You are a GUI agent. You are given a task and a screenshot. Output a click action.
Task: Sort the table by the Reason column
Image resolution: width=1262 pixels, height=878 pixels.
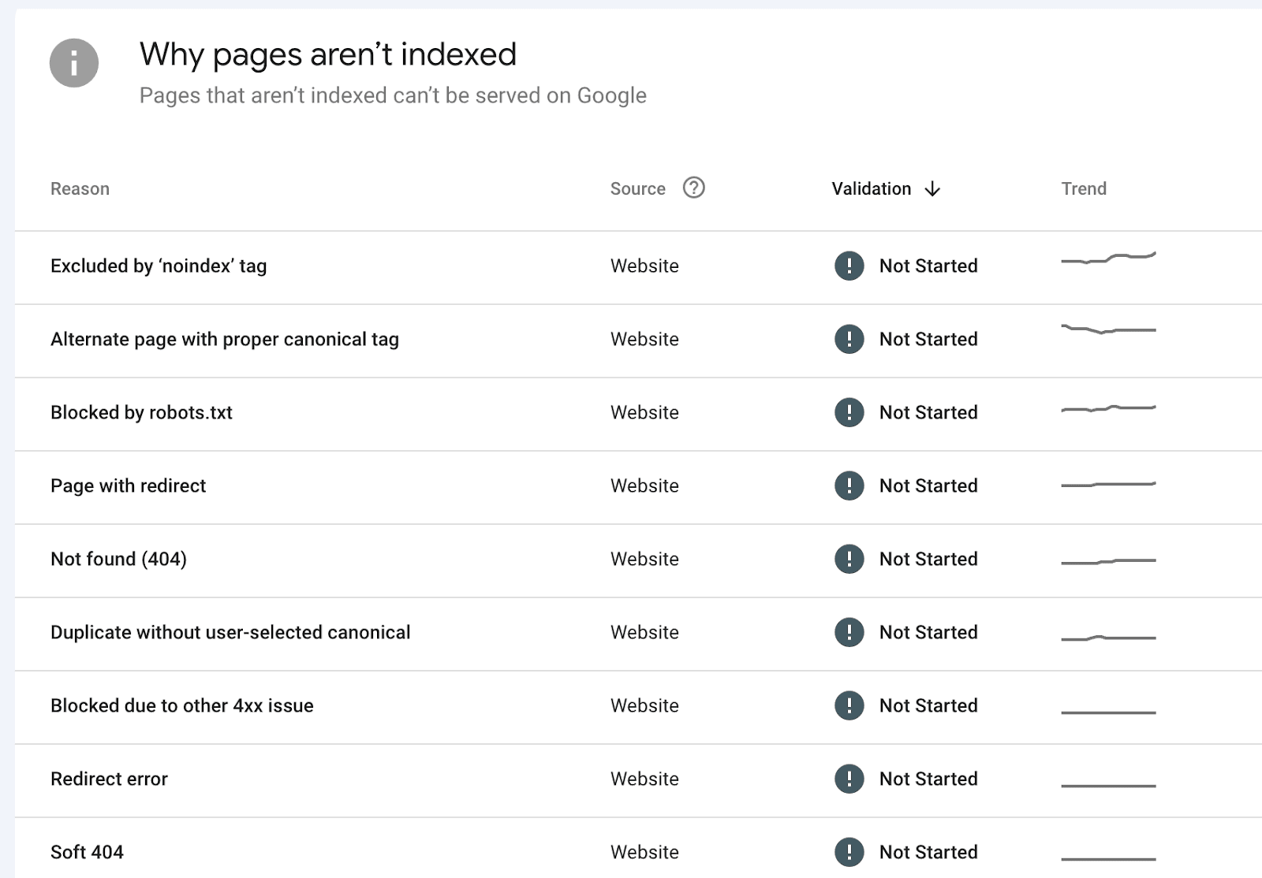click(80, 188)
